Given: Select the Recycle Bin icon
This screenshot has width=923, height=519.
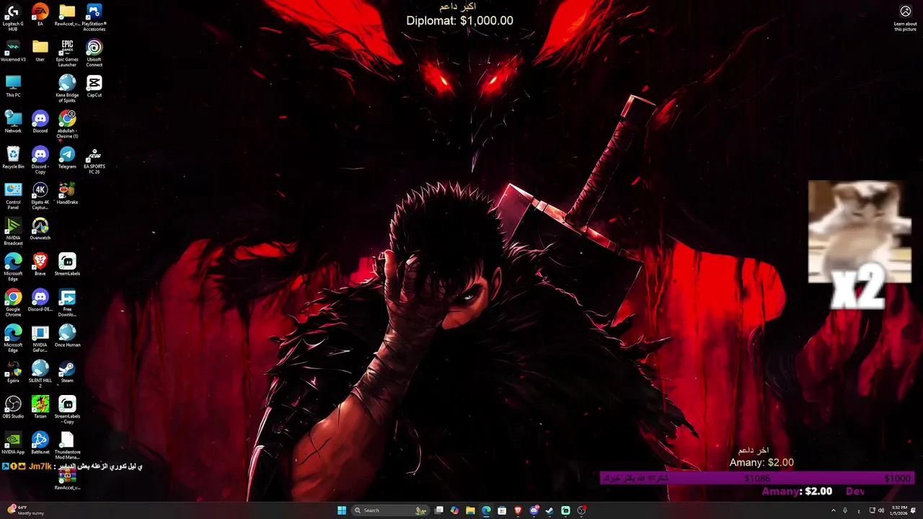Looking at the screenshot, I should (13, 157).
